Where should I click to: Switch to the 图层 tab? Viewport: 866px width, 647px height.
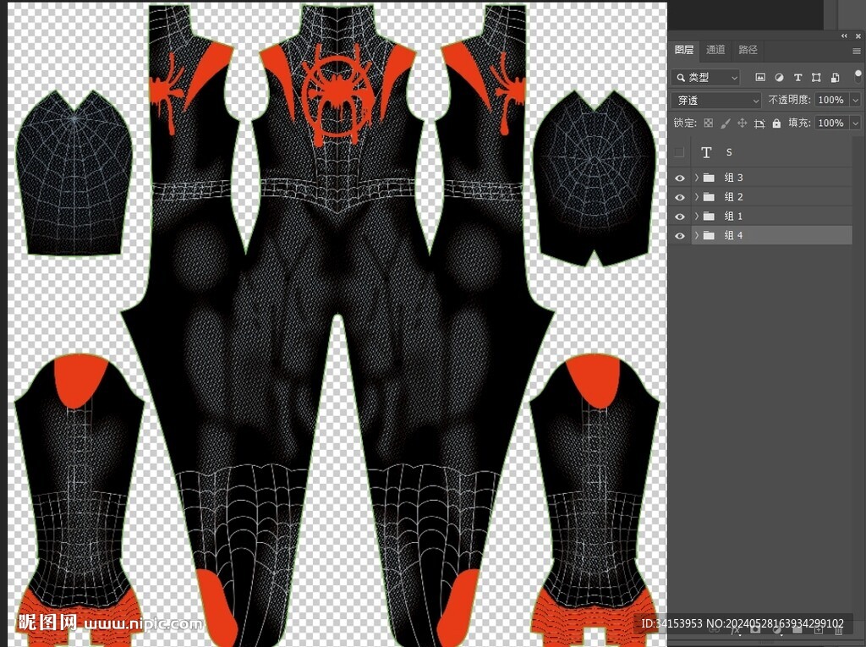coord(684,50)
